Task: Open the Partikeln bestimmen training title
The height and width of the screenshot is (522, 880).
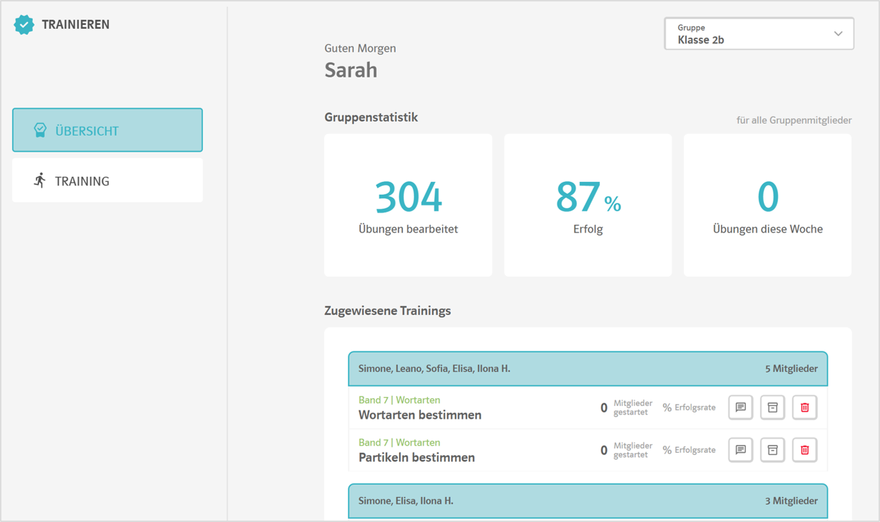Action: [x=417, y=457]
